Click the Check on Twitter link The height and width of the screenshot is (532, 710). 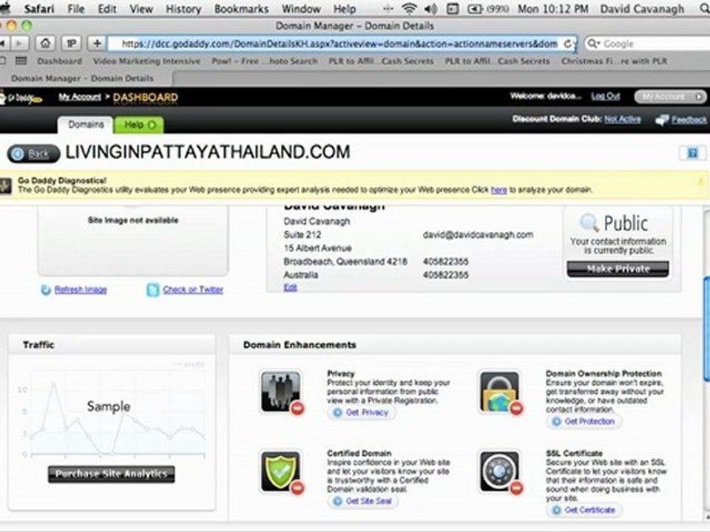(193, 290)
